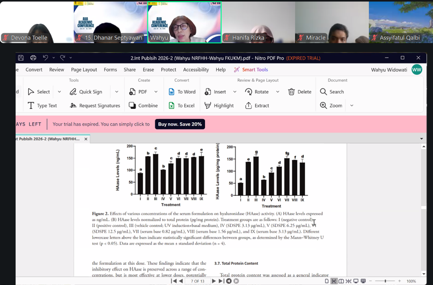The height and width of the screenshot is (285, 433).
Task: Undo the last action
Action: click(45, 58)
